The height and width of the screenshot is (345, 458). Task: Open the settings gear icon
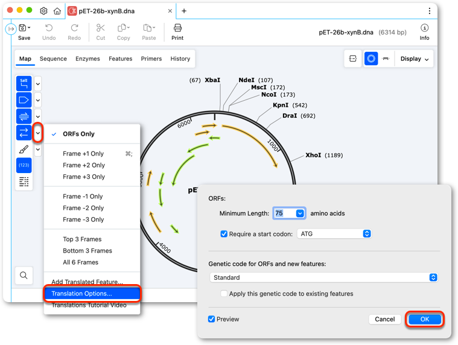coord(43,11)
